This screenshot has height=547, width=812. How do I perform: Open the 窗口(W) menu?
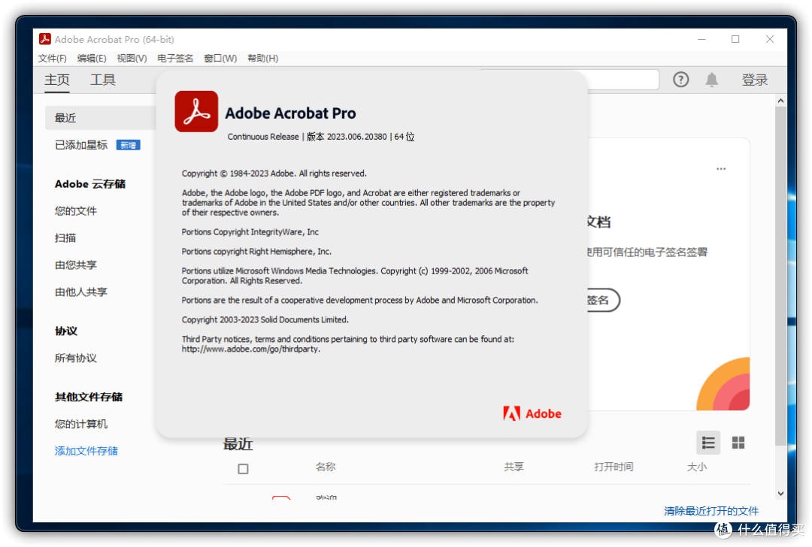click(x=220, y=59)
